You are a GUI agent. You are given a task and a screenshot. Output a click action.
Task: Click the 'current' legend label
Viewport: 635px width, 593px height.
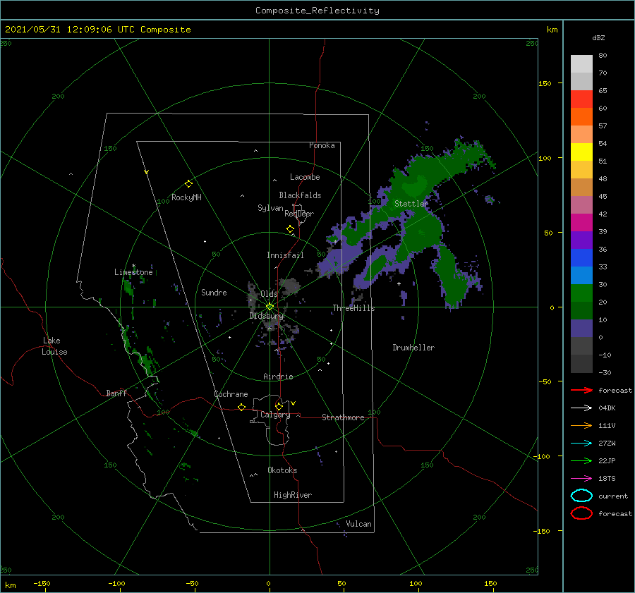click(x=613, y=496)
